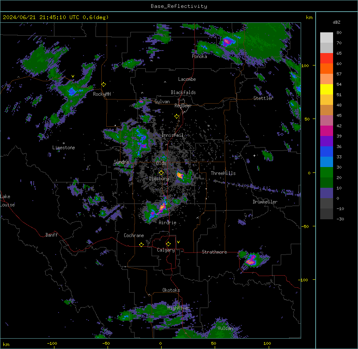Click the Strathmore city label

pos(214,252)
